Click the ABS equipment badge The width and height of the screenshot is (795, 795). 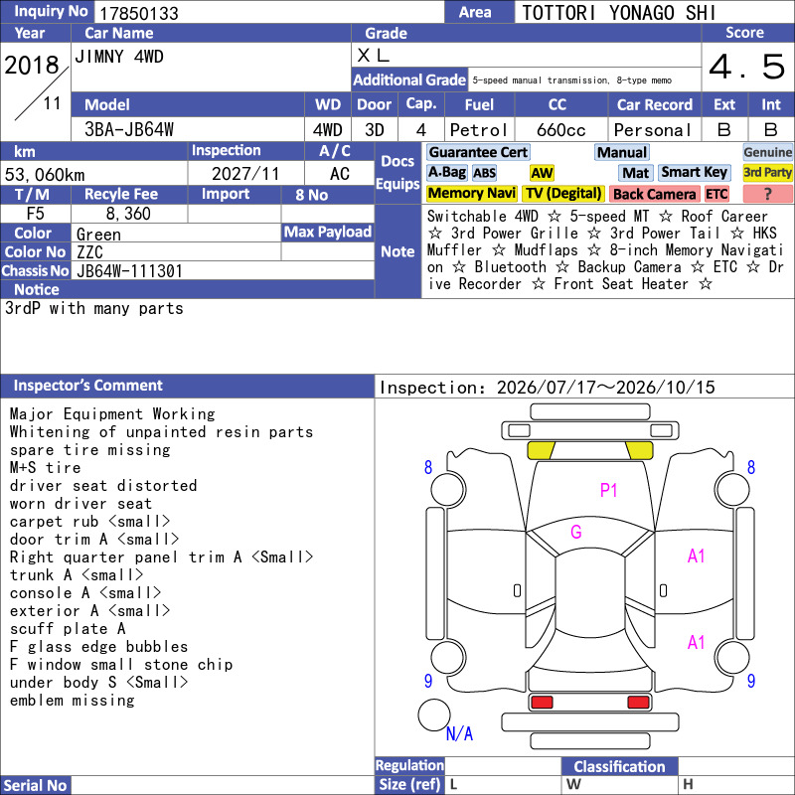484,173
